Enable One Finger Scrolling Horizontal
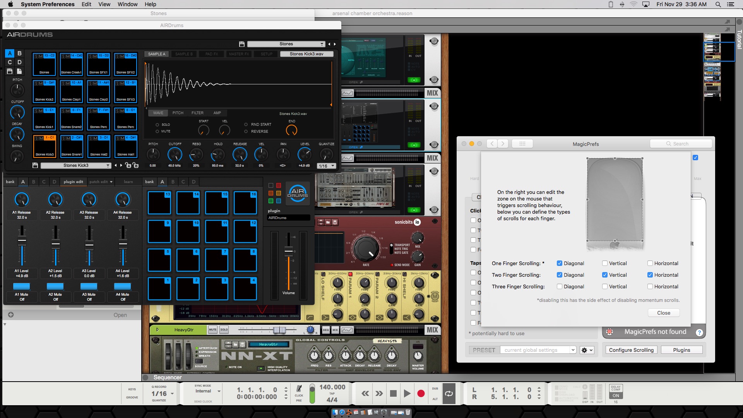 click(650, 263)
